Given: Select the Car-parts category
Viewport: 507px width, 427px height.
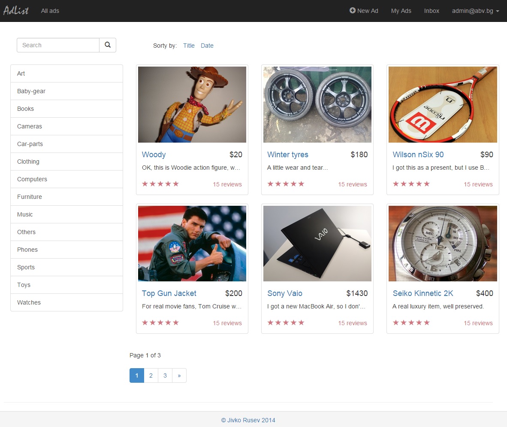Looking at the screenshot, I should coord(66,144).
